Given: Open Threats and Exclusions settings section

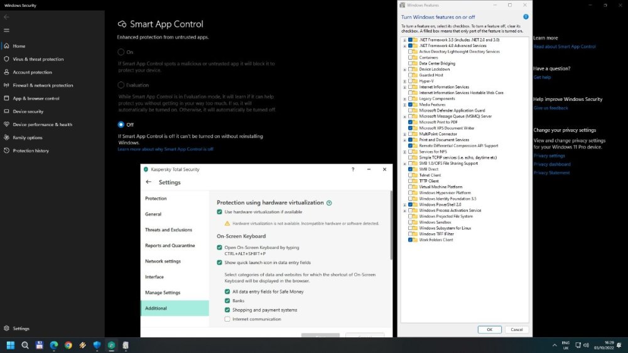Looking at the screenshot, I should [x=168, y=230].
